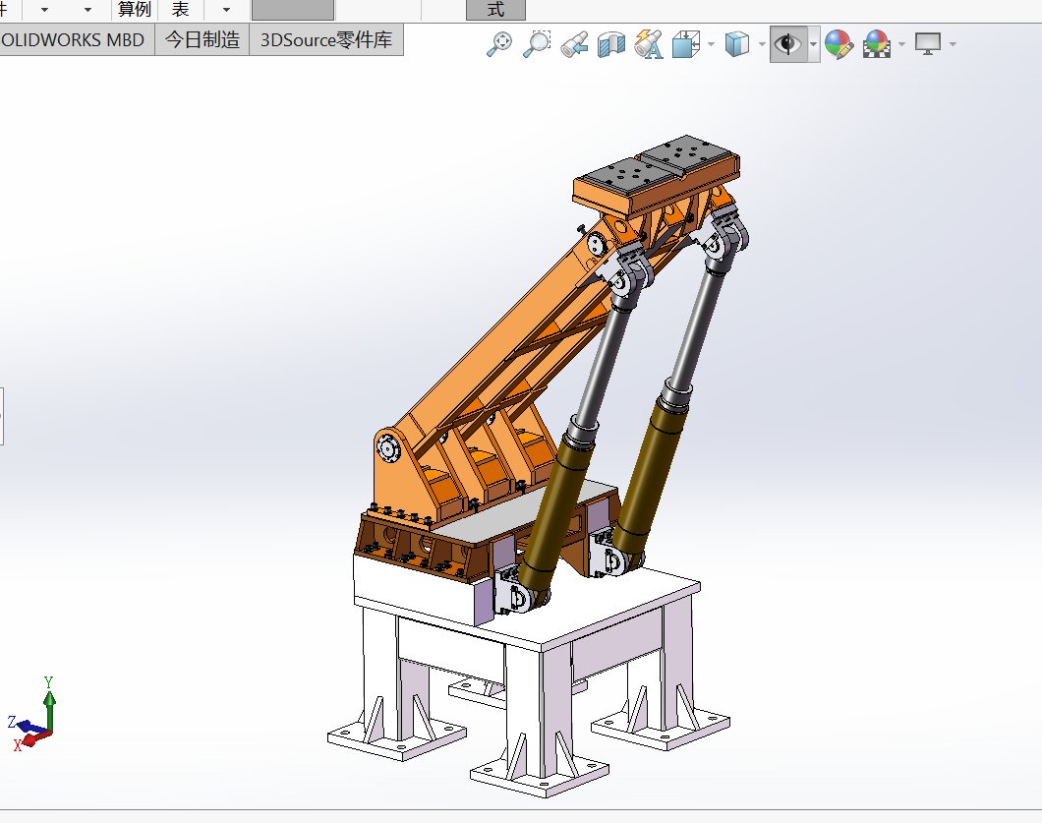Open the Hide/Show Items dropdown arrow
Image resolution: width=1042 pixels, height=823 pixels.
tap(813, 44)
